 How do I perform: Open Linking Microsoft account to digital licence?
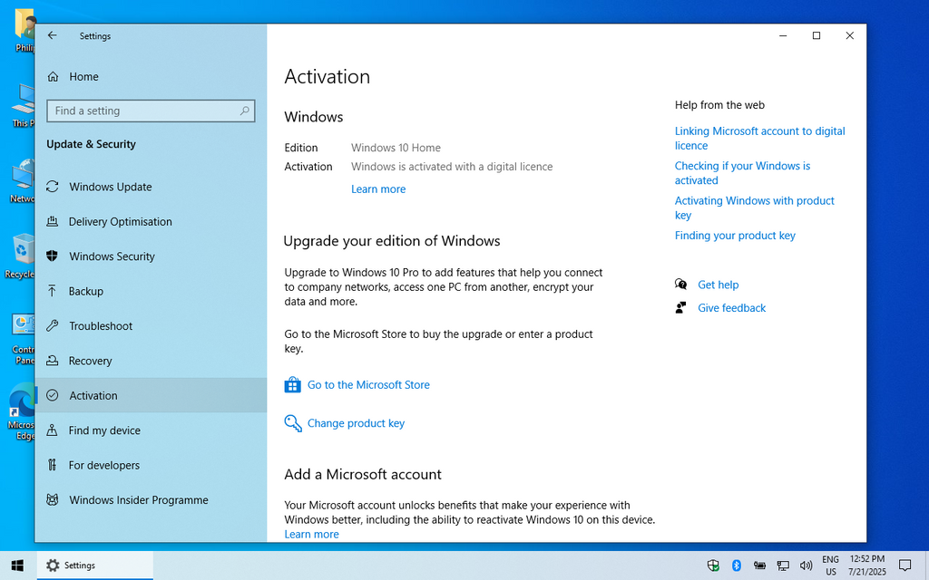click(759, 139)
